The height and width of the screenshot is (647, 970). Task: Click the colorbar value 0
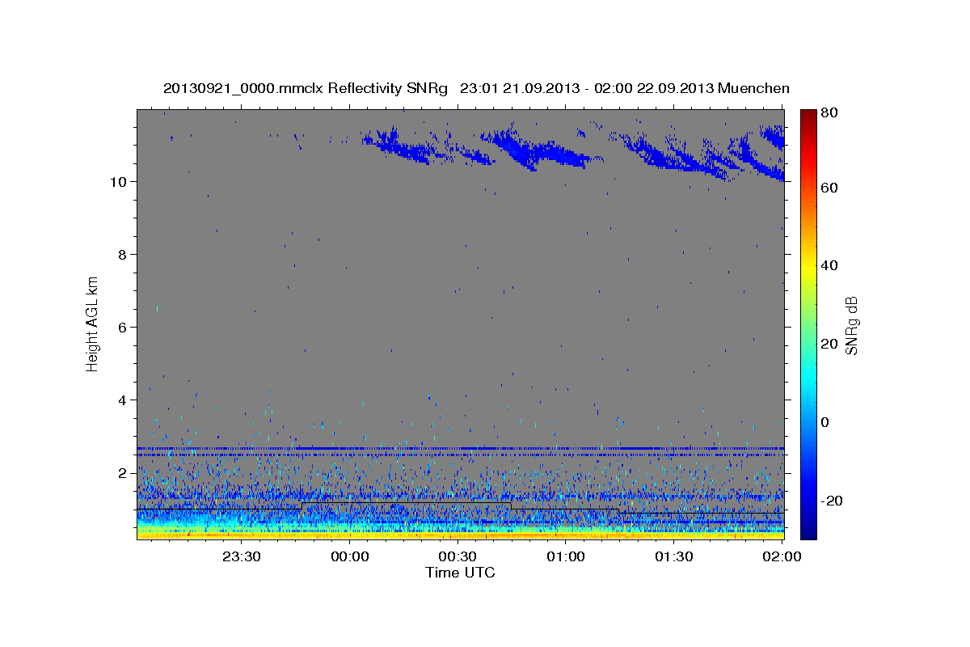point(825,422)
